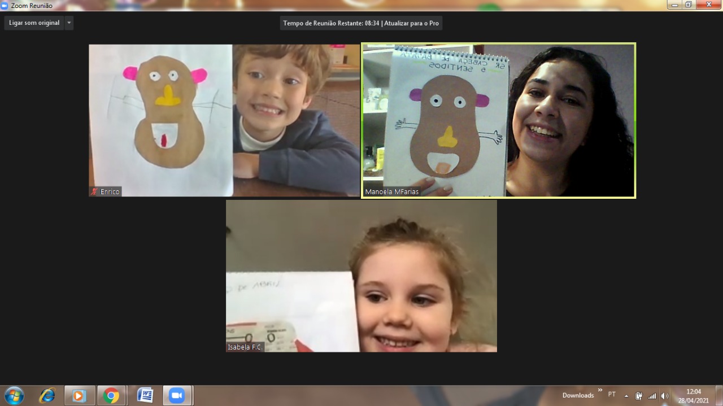Screen dimensions: 723x406
Task: Open Microsoft Word from the taskbar
Action: 145,395
